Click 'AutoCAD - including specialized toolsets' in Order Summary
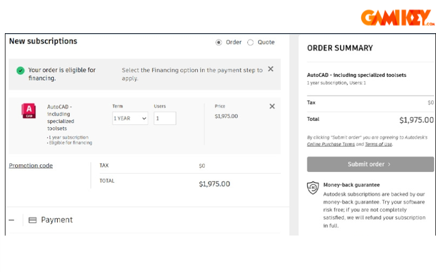 (356, 75)
